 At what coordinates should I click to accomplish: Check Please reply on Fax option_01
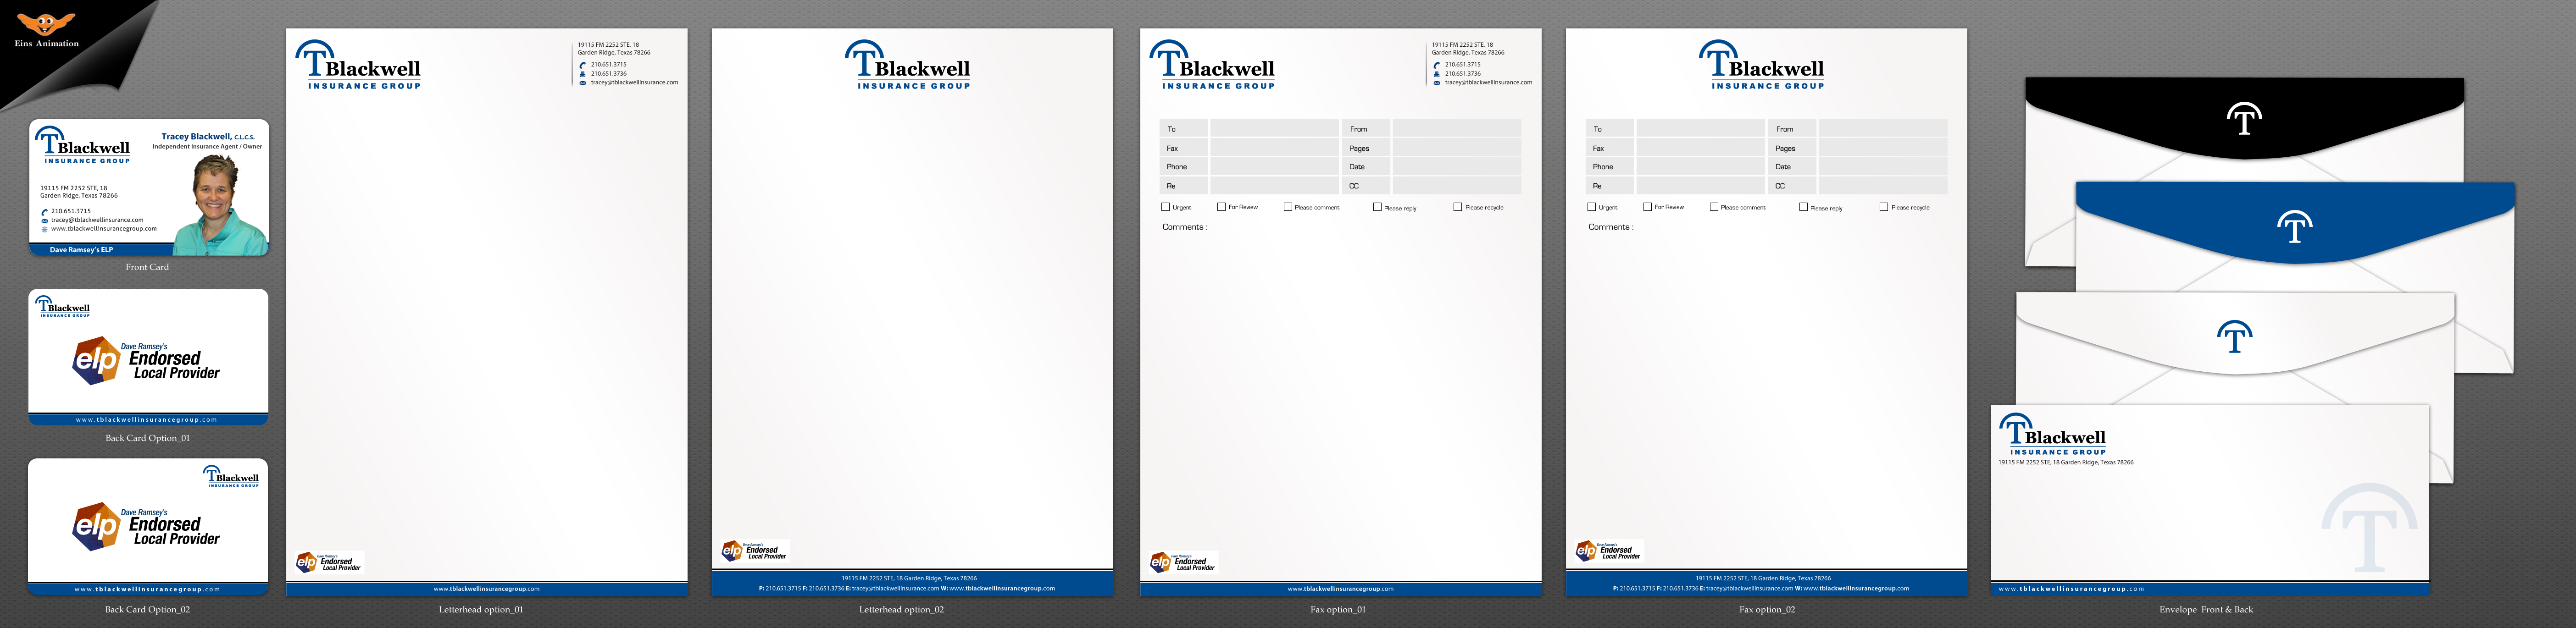tap(1377, 207)
